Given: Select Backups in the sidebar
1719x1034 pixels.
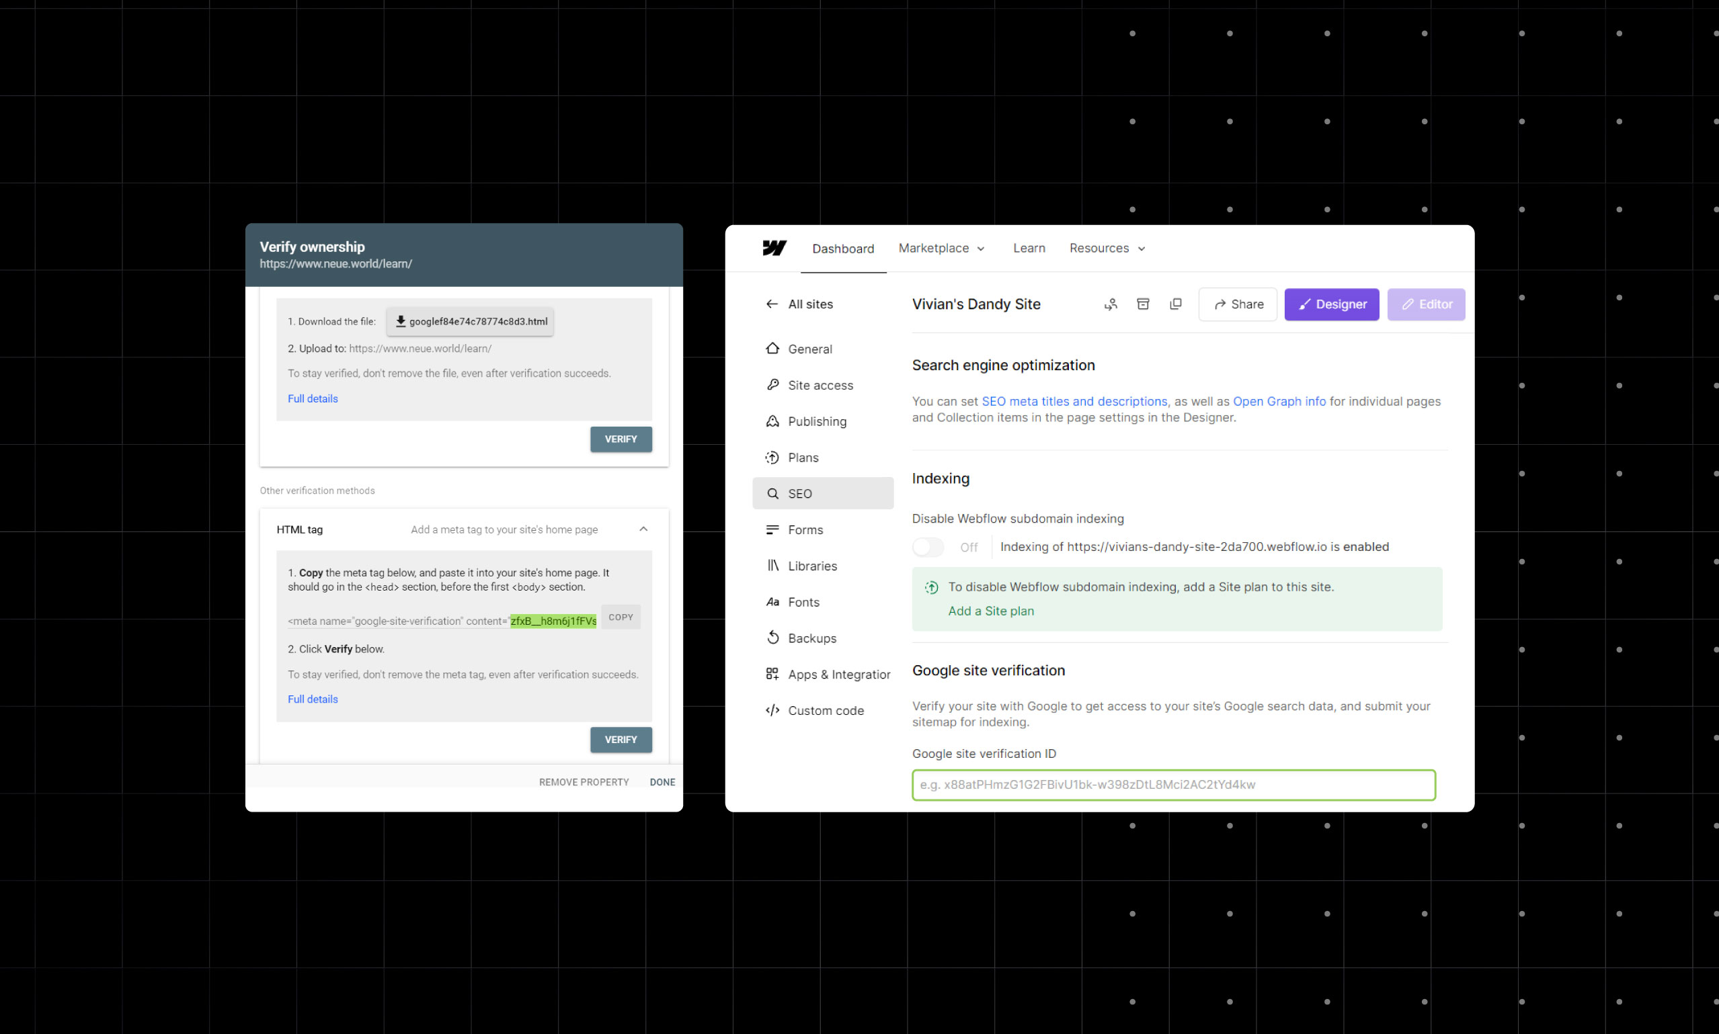Looking at the screenshot, I should (823, 638).
